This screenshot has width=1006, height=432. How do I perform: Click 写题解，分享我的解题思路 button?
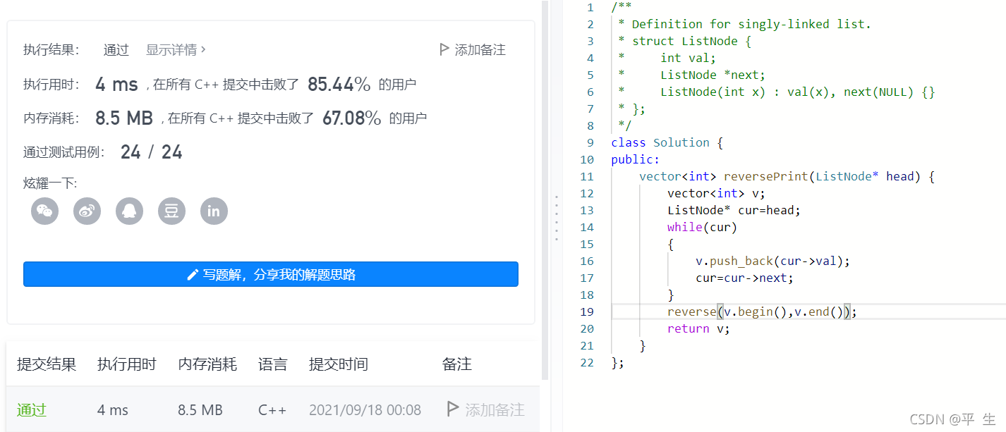pos(271,274)
